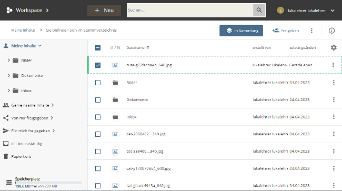Viewport: 342px width, 191px height.
Task: Go to Meine Inhalte breadcrumb link
Action: coord(23,30)
